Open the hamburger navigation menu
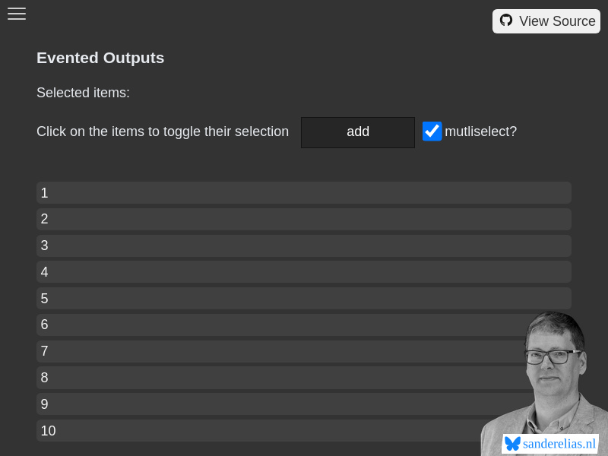 tap(17, 14)
